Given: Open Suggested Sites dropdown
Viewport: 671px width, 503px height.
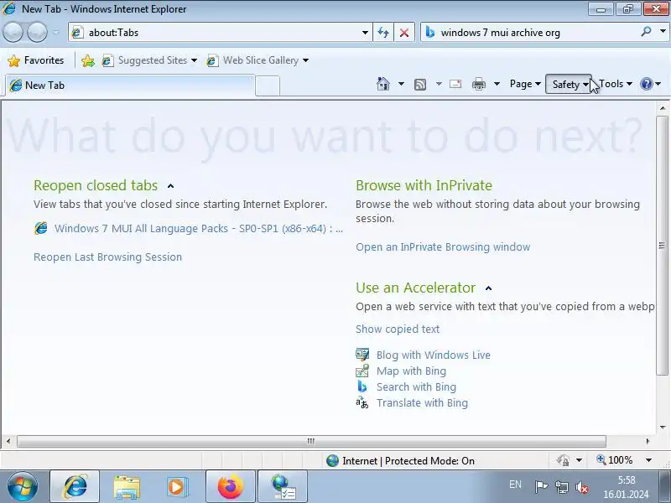Looking at the screenshot, I should pos(150,60).
